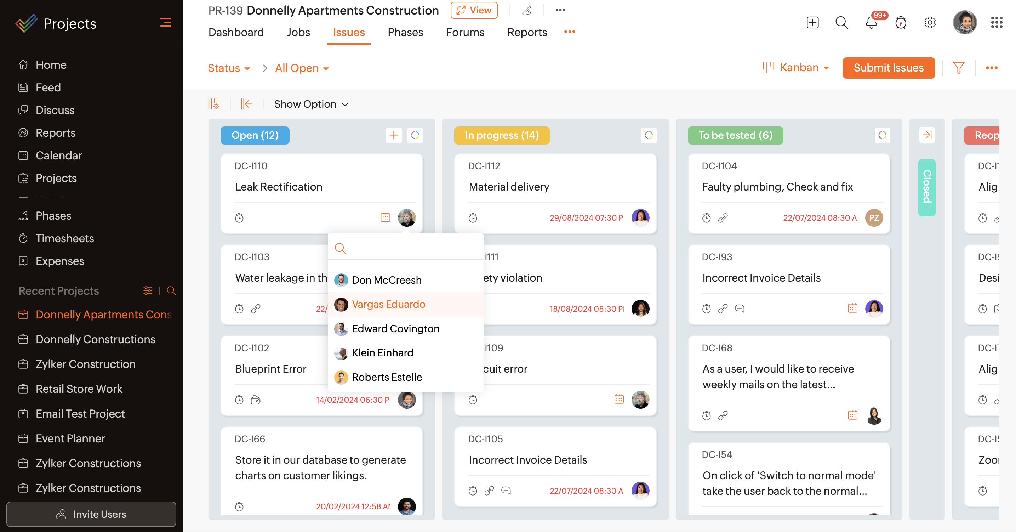Expand the All Open filter dropdown

tap(302, 68)
